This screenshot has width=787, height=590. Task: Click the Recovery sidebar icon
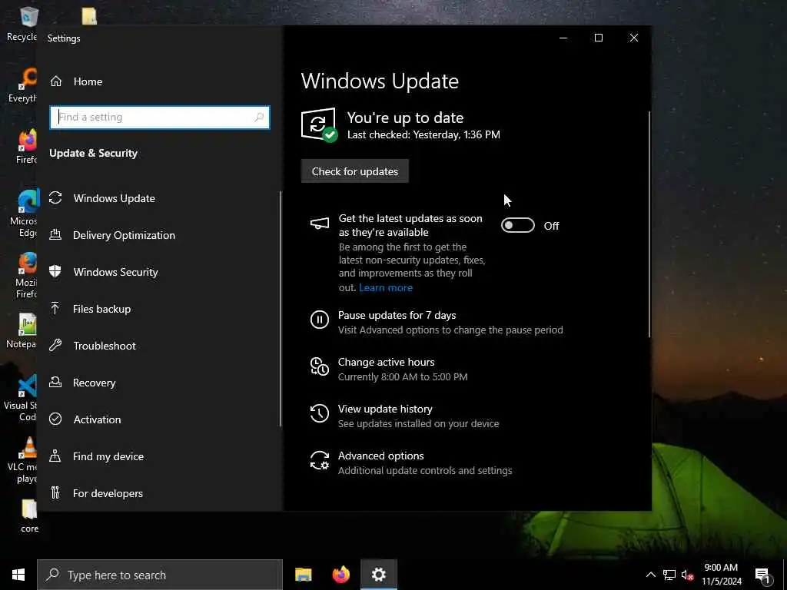click(x=55, y=383)
